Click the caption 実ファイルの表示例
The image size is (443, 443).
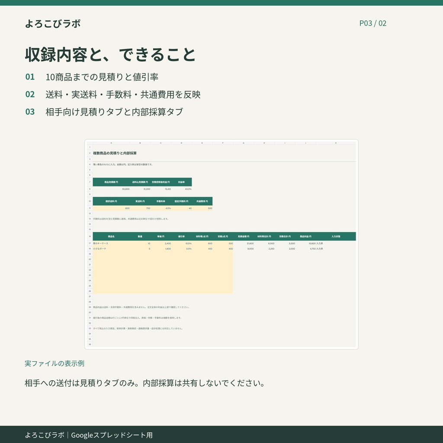tap(55, 363)
